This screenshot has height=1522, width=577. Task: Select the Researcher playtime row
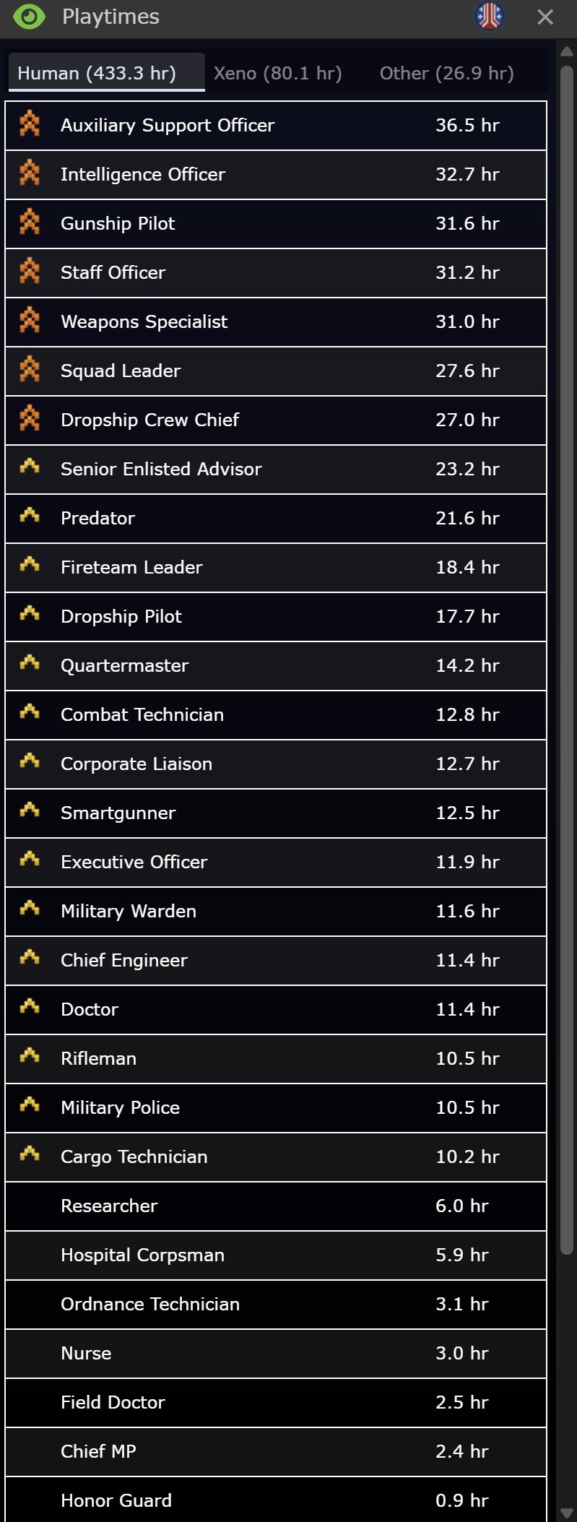coord(275,1206)
